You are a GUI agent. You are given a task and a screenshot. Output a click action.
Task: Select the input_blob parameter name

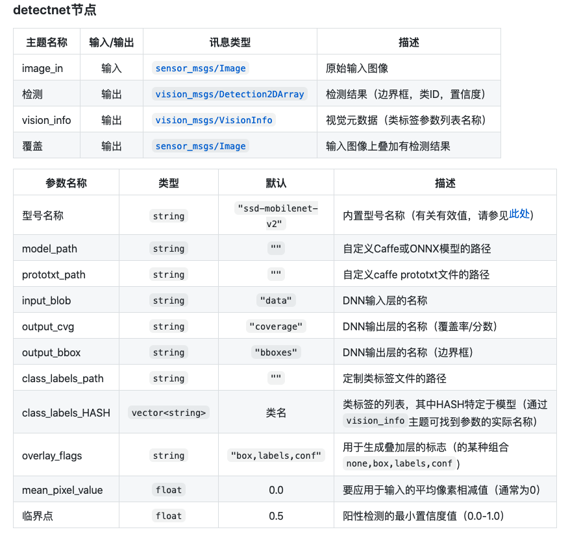pyautogui.click(x=46, y=300)
